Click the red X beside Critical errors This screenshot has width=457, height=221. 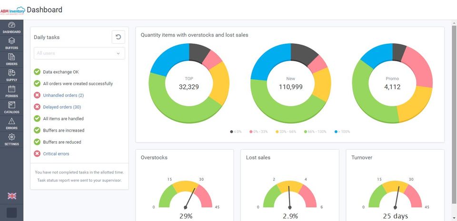[x=37, y=154]
